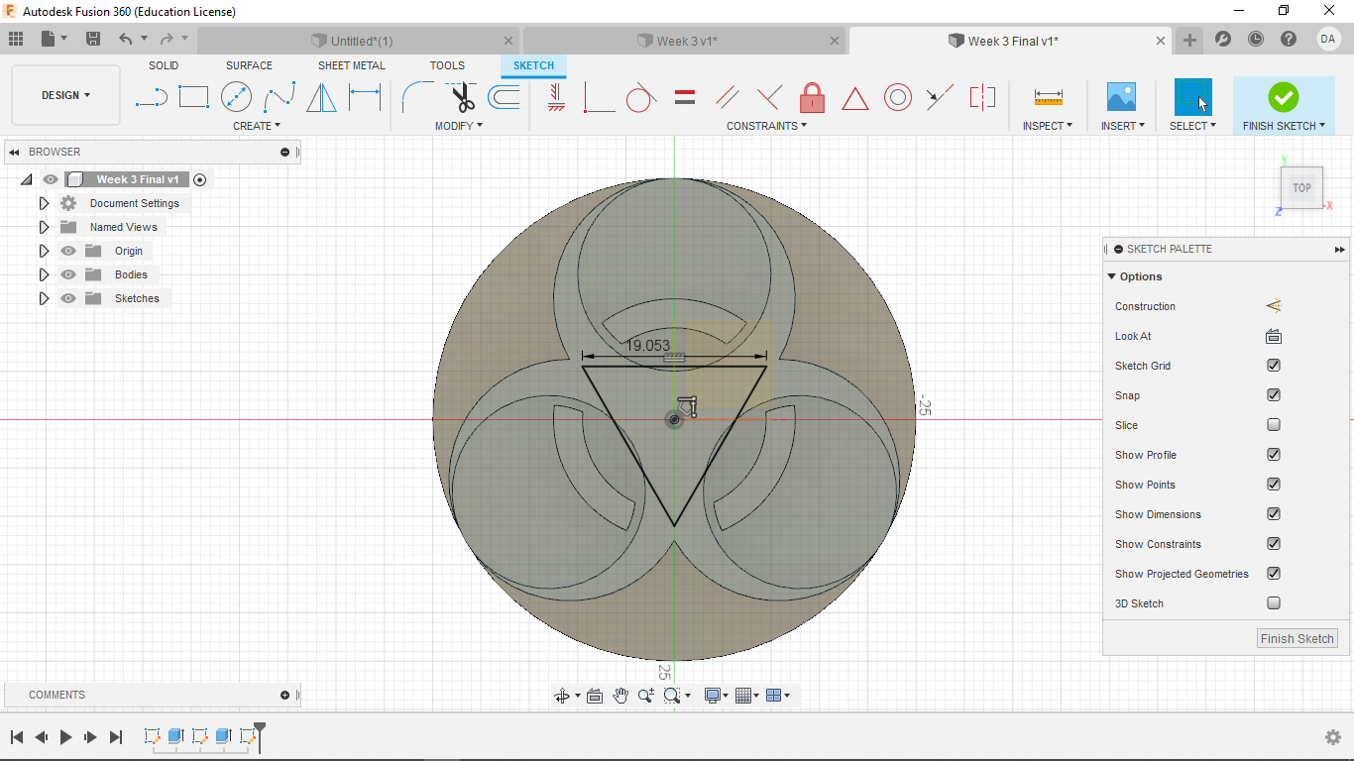Open the INSPECT dropdown menu

(1048, 126)
